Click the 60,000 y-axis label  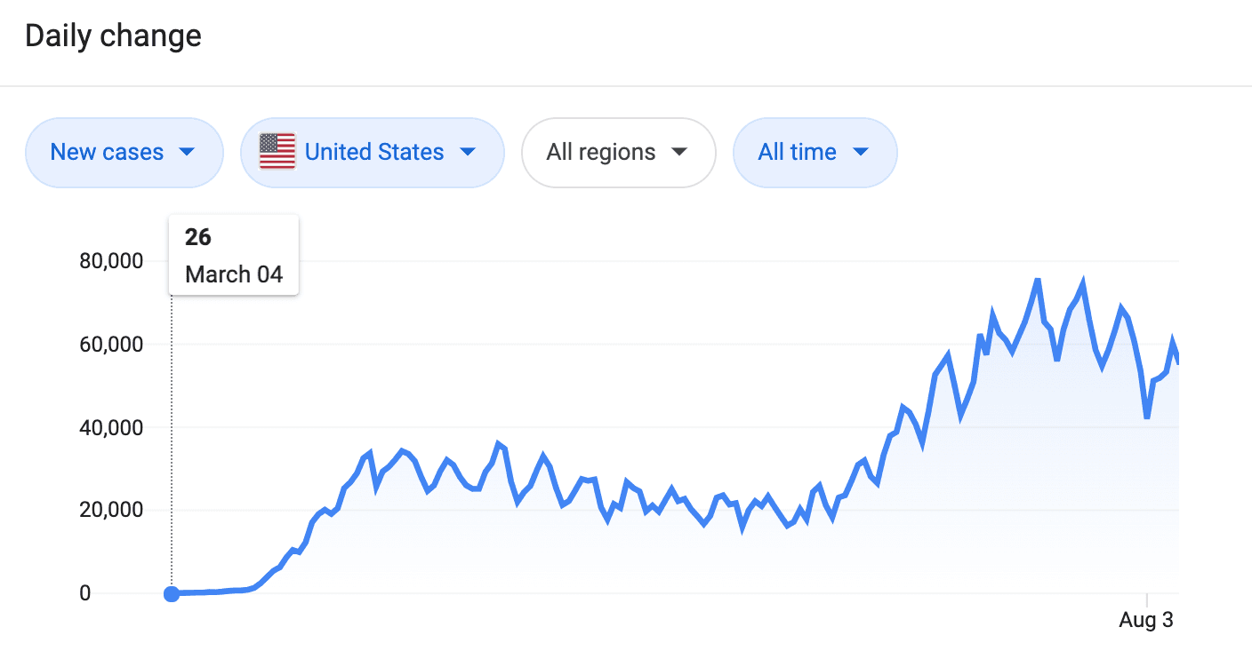110,345
